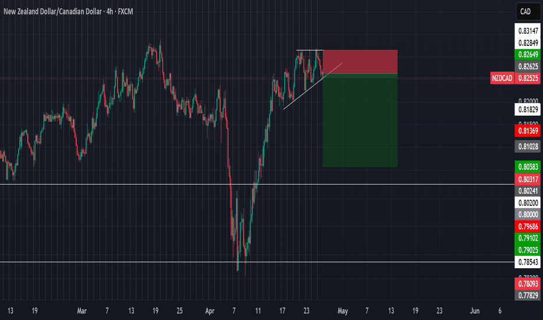Click the 0.78543 horizontal line price label

pos(528,262)
